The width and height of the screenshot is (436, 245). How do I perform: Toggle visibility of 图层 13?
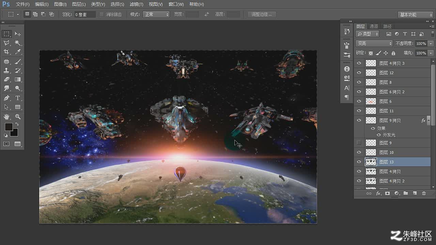[x=359, y=162]
